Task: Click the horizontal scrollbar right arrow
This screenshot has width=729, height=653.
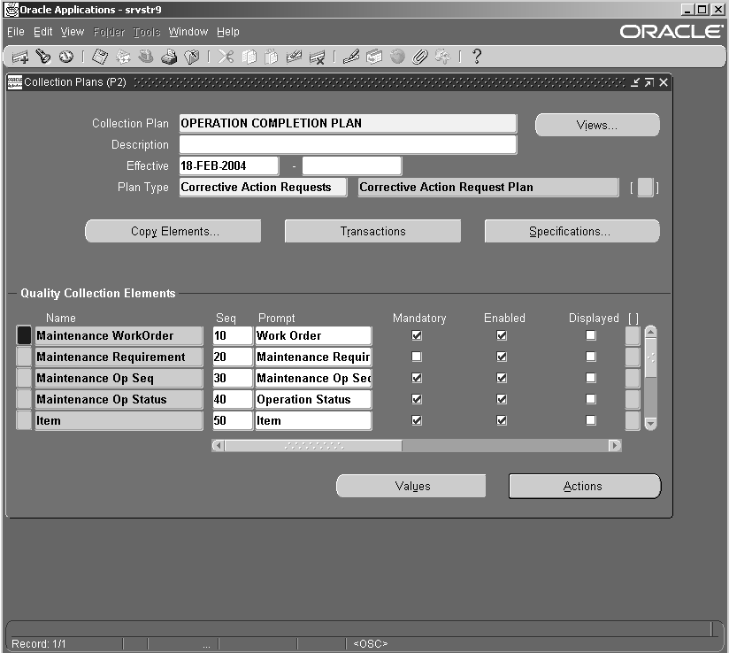Action: [615, 446]
